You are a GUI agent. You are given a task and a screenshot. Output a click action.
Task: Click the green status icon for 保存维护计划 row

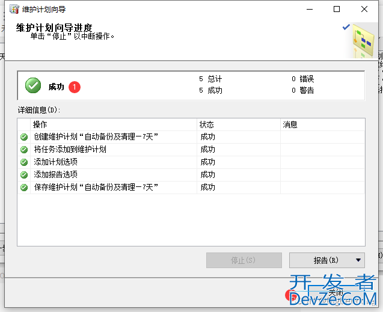point(24,188)
